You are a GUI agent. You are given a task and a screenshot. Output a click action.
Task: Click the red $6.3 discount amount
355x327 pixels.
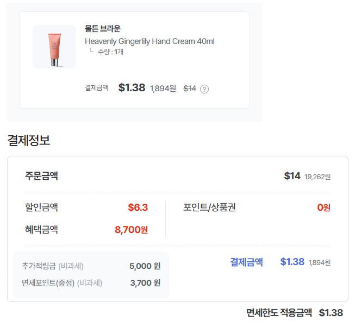pyautogui.click(x=138, y=207)
